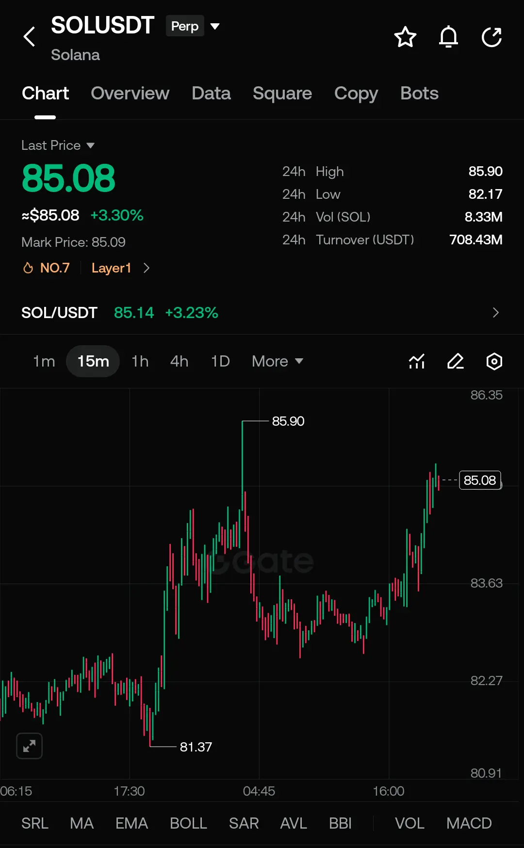Toggle the MA indicator
The height and width of the screenshot is (848, 524).
click(x=82, y=823)
